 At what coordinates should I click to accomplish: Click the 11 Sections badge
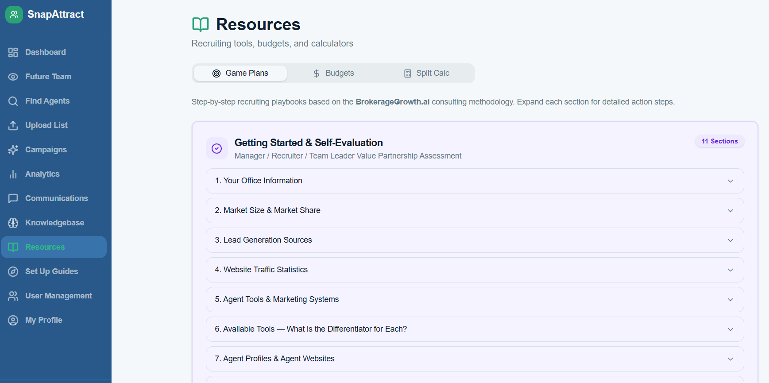720,141
